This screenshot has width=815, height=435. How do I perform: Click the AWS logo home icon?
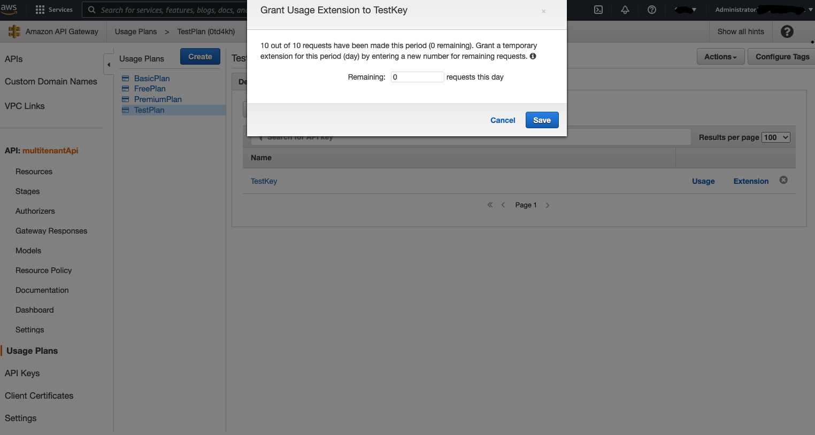(x=9, y=9)
